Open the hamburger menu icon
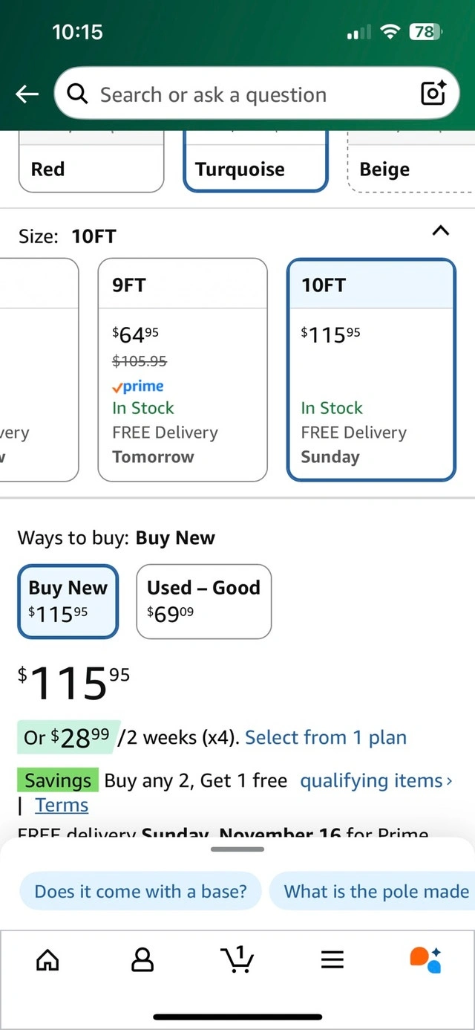Image resolution: width=475 pixels, height=1030 pixels. pyautogui.click(x=332, y=960)
